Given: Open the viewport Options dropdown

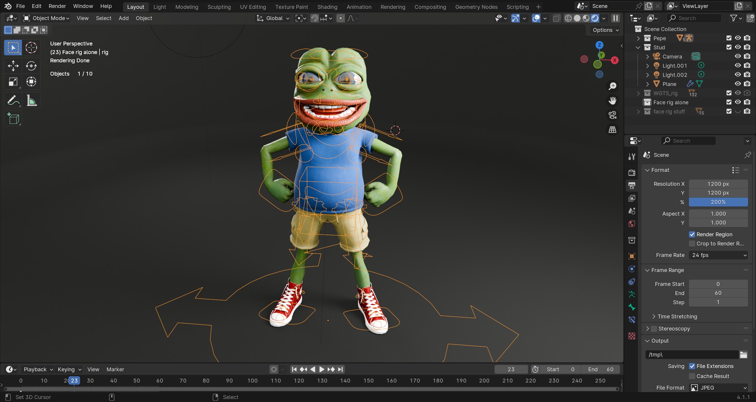Looking at the screenshot, I should tap(605, 30).
